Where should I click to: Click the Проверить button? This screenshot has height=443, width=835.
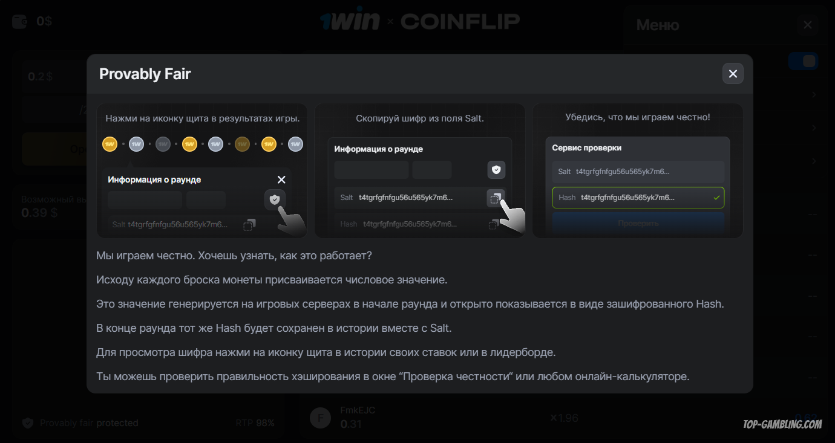[x=638, y=223]
